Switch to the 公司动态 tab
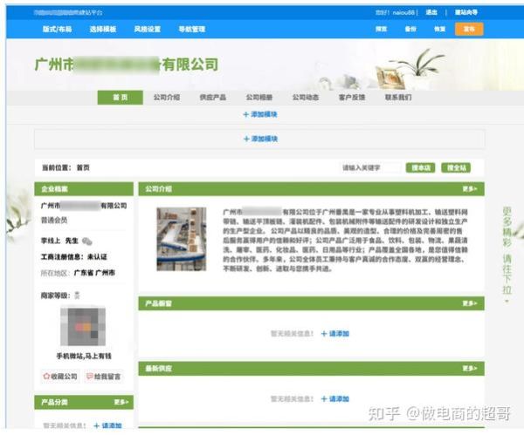The width and height of the screenshot is (524, 435). (306, 98)
